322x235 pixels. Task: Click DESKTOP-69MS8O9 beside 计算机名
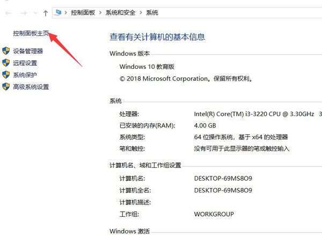223,178
